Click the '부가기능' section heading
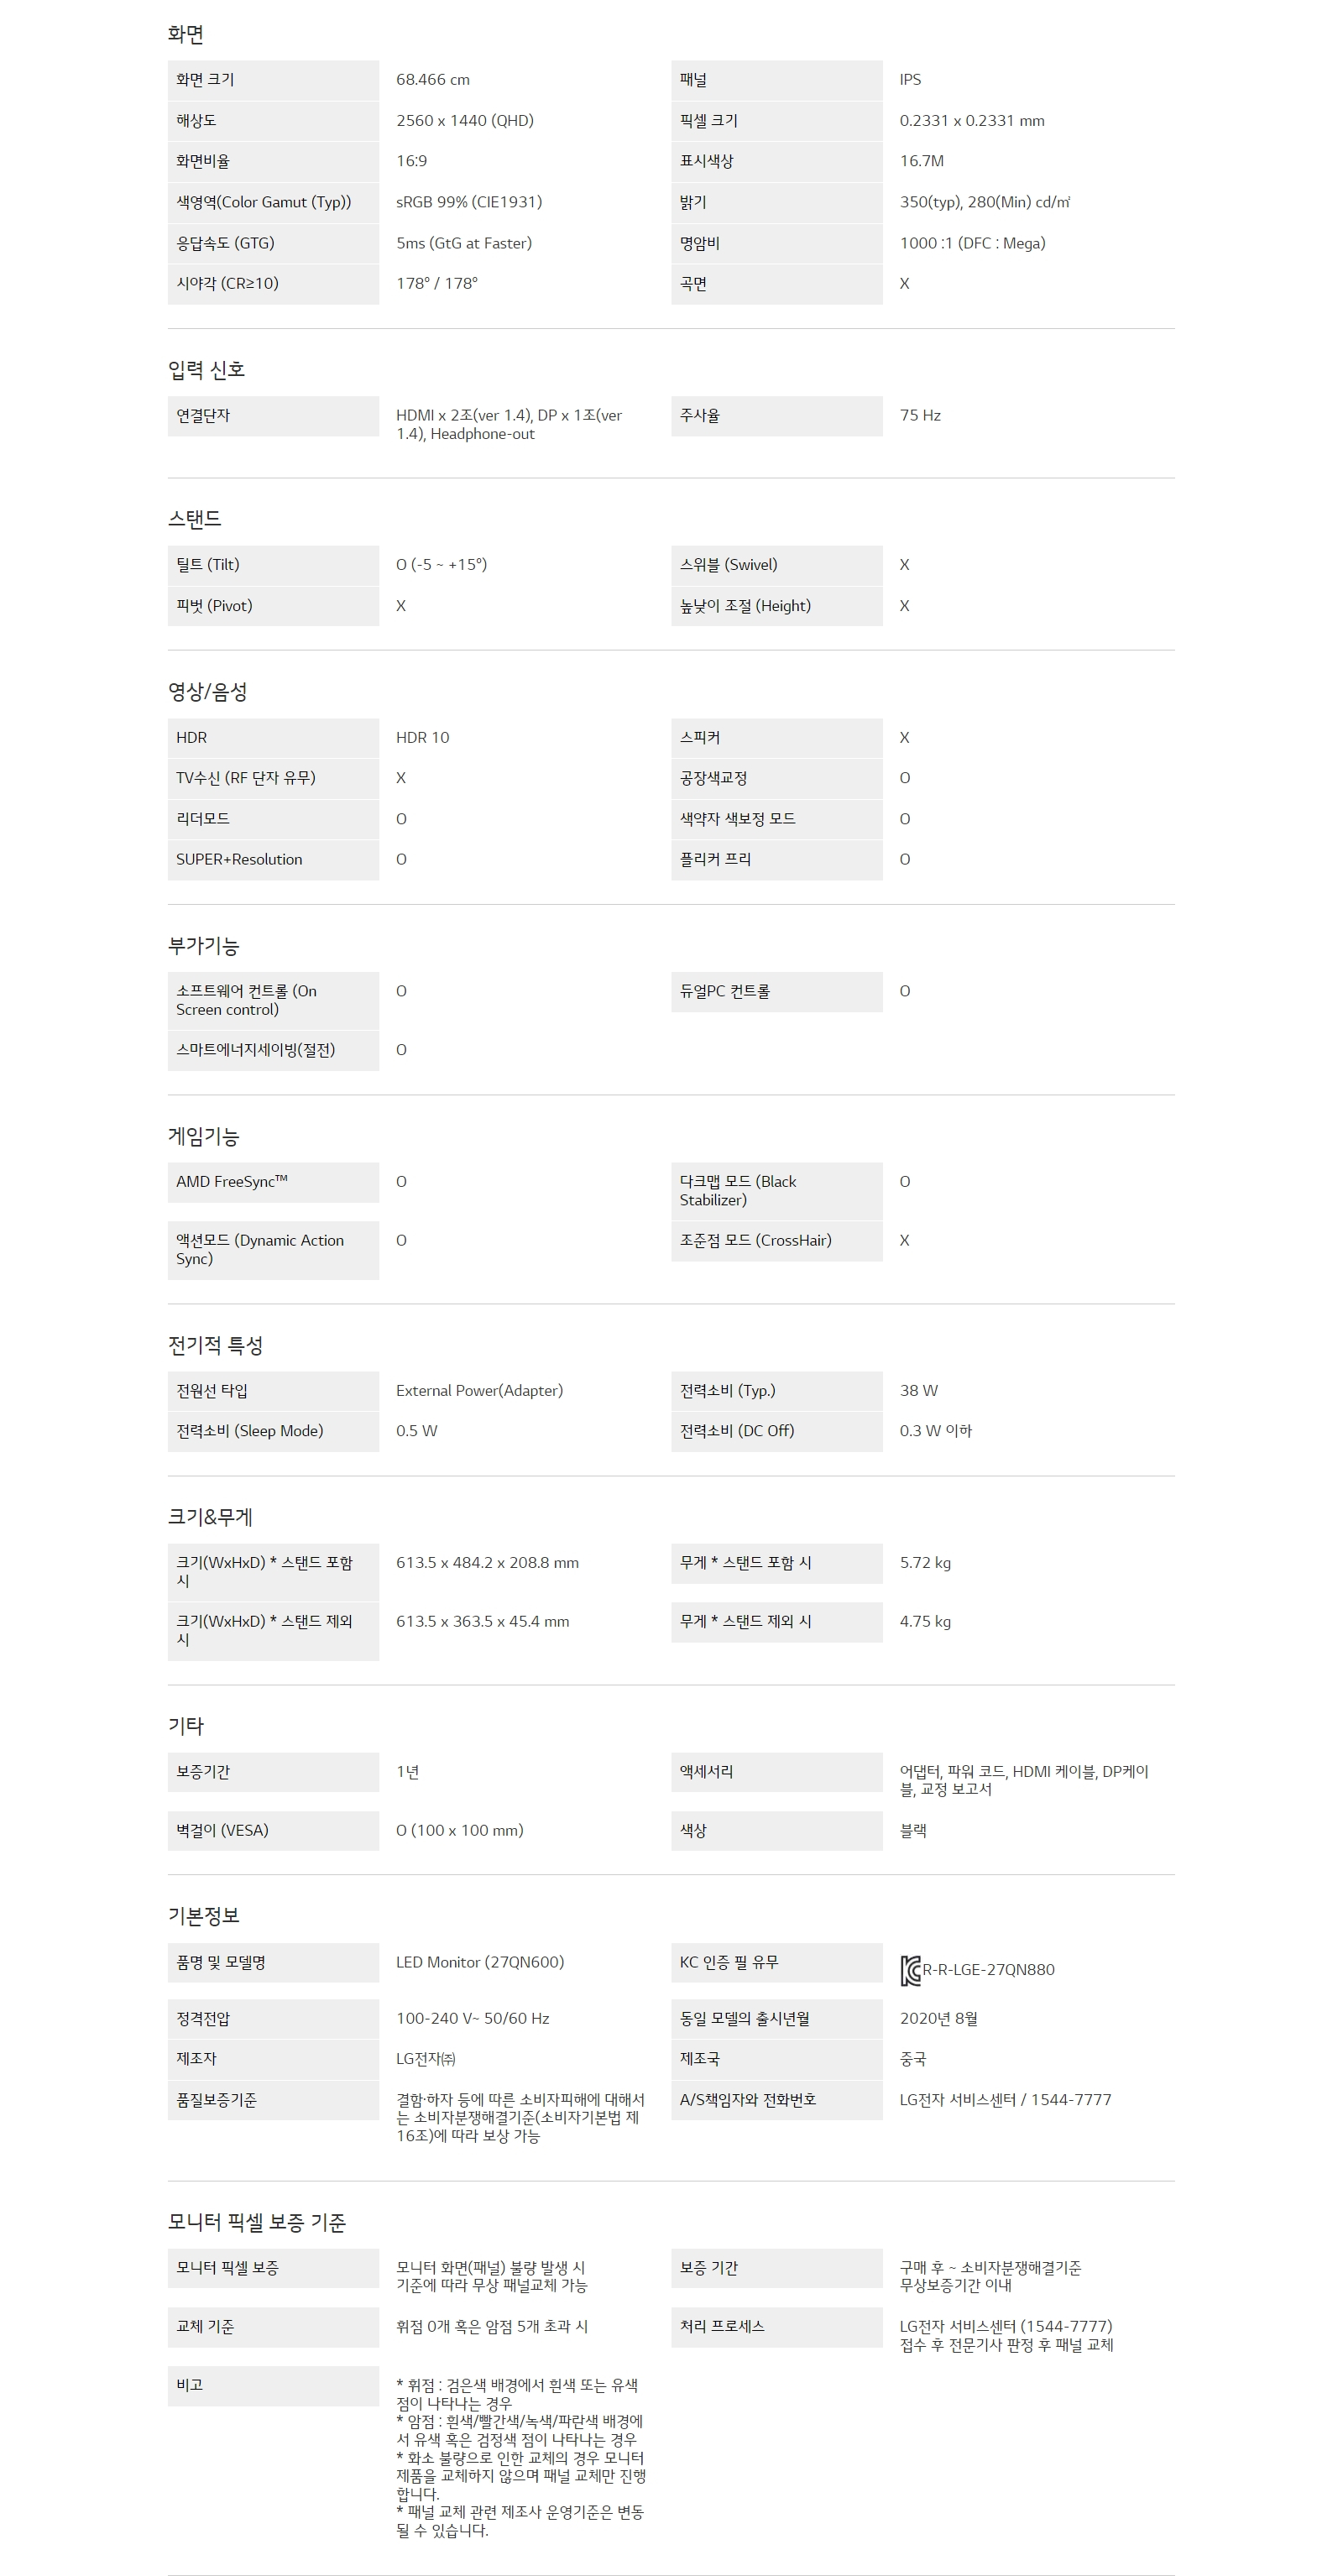 tap(204, 946)
